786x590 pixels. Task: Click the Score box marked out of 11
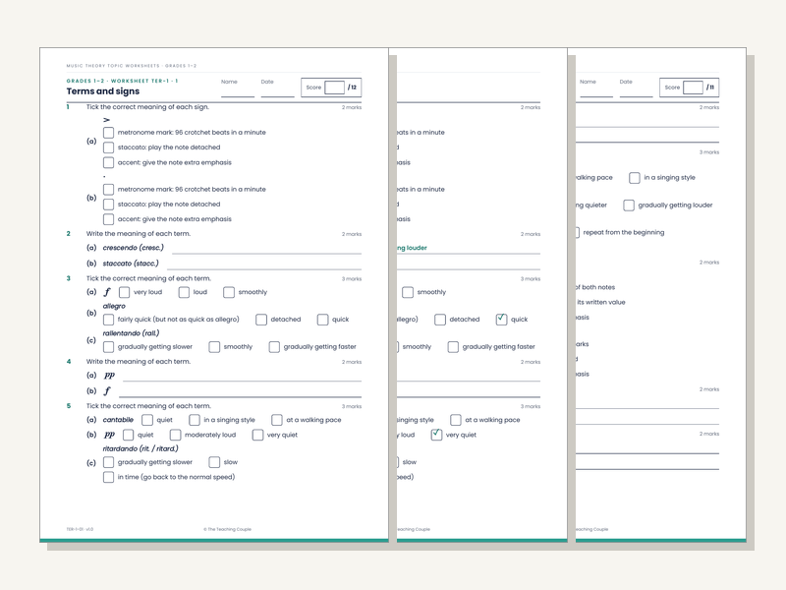[x=693, y=88]
